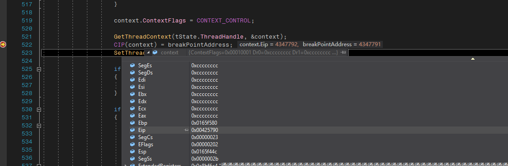Image resolution: width=508 pixels, height=166 pixels.
Task: Collapse the code block at line 532
Action: 39,126
